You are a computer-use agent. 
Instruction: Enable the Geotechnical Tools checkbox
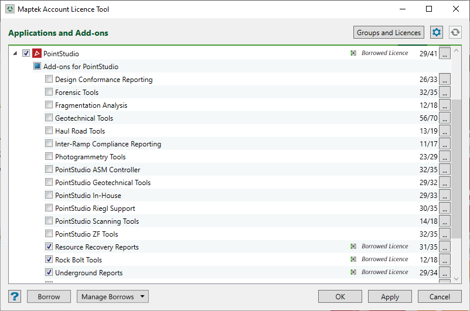coord(49,118)
